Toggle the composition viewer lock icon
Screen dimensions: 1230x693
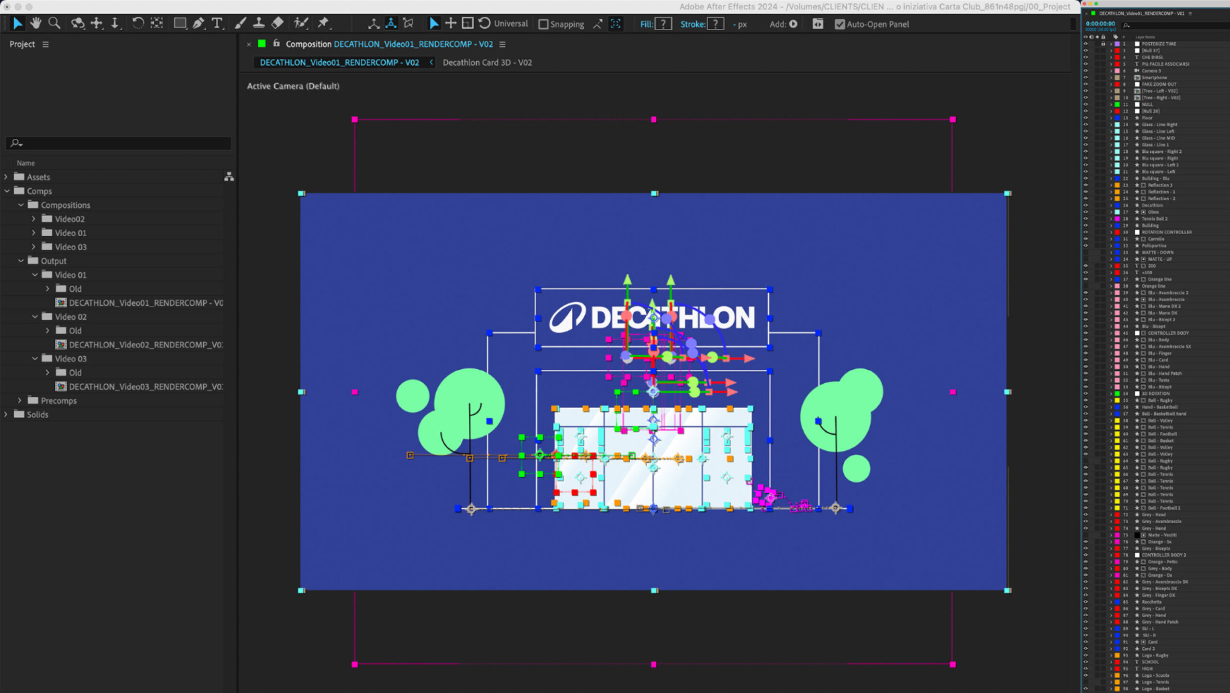276,44
